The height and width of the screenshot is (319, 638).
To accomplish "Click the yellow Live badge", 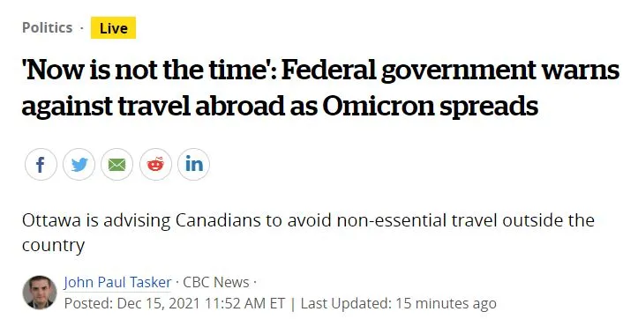I will tap(113, 27).
